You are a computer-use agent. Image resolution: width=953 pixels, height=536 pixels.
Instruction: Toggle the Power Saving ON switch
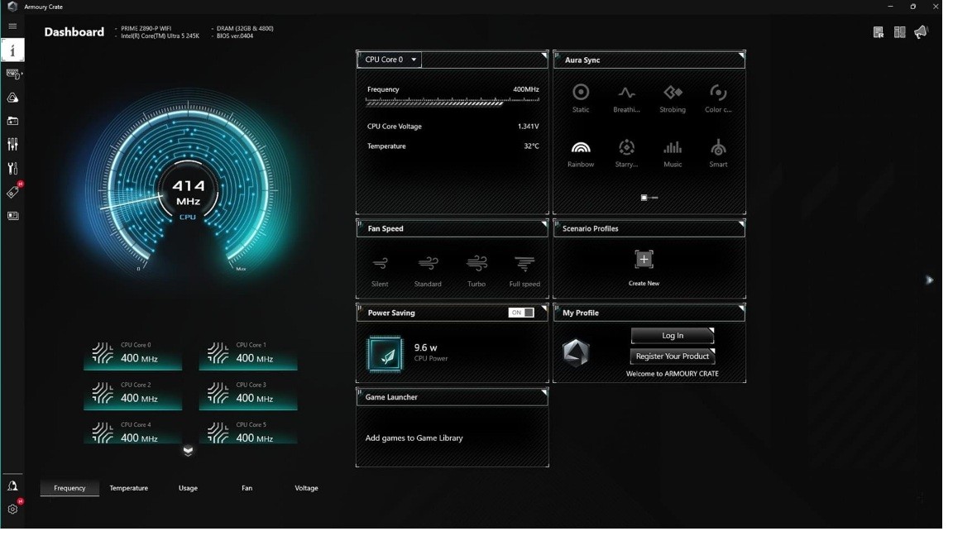521,313
